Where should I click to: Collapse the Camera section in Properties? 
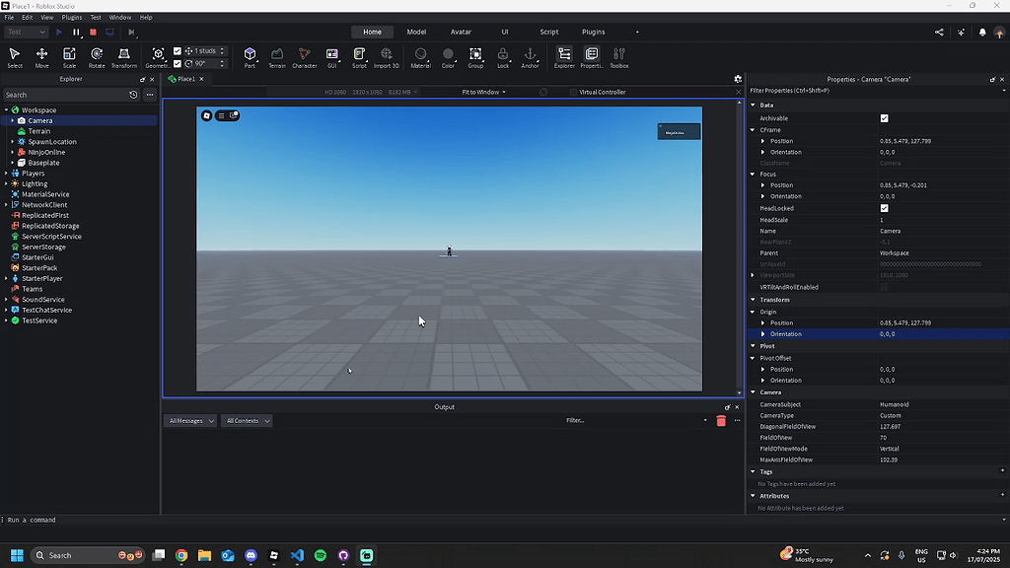tap(755, 391)
